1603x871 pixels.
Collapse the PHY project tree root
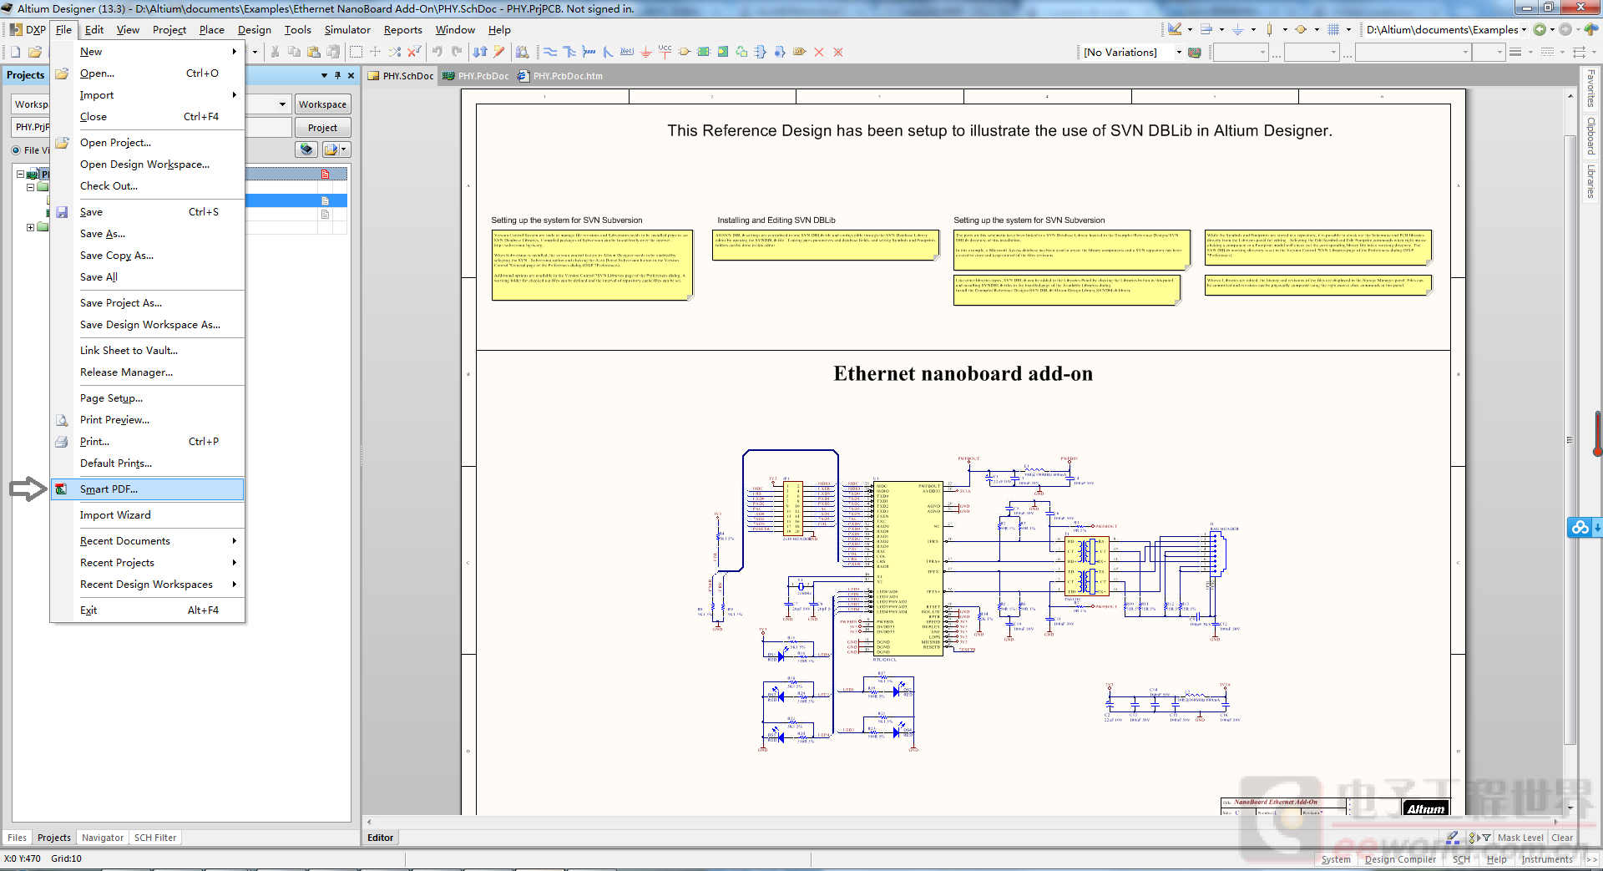(20, 174)
